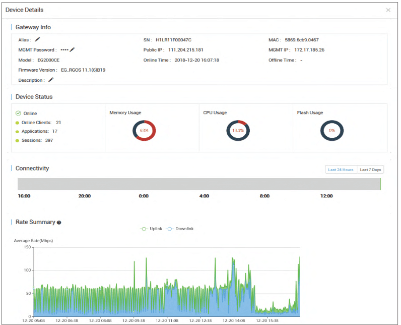Screen dimensions: 401x325
Task: Open Rate Summary help icon
Action: point(59,223)
